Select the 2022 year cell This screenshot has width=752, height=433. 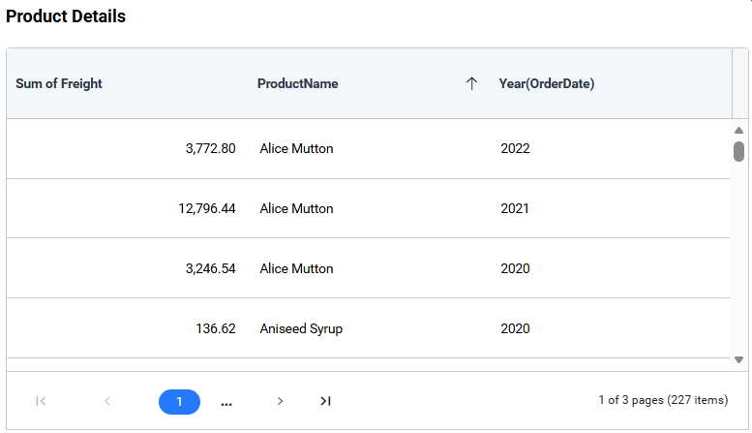click(x=516, y=149)
